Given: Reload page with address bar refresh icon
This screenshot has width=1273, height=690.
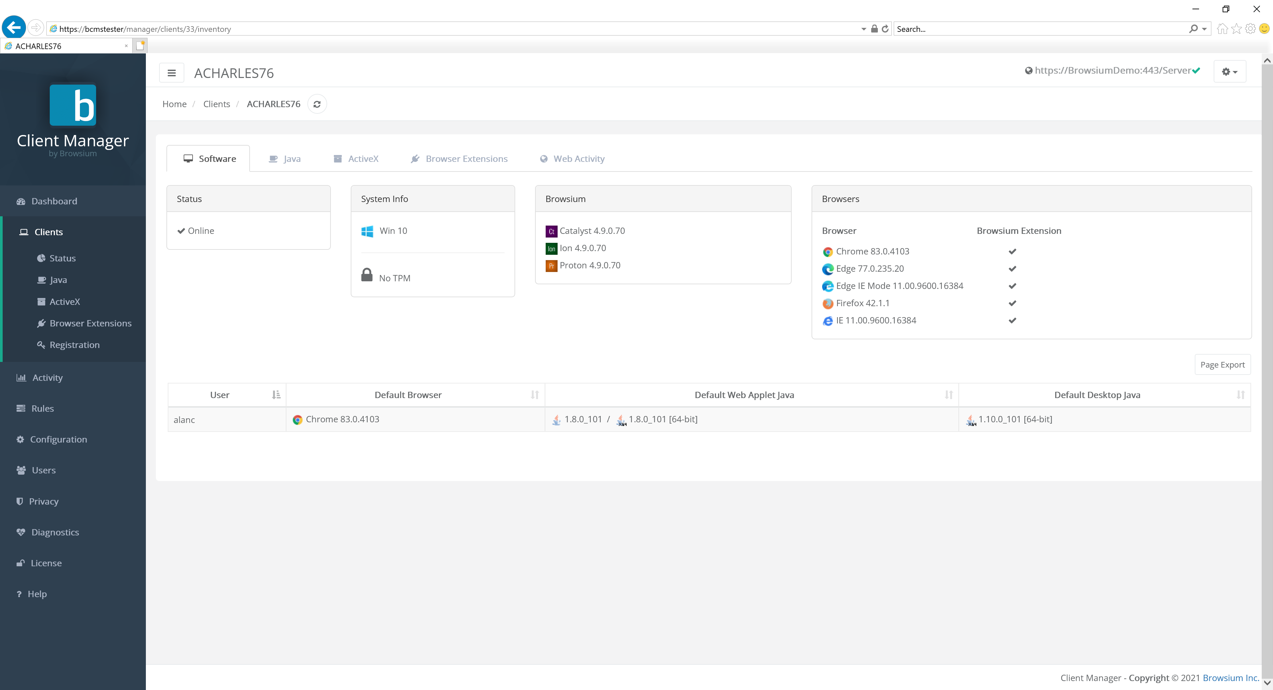Looking at the screenshot, I should point(885,29).
